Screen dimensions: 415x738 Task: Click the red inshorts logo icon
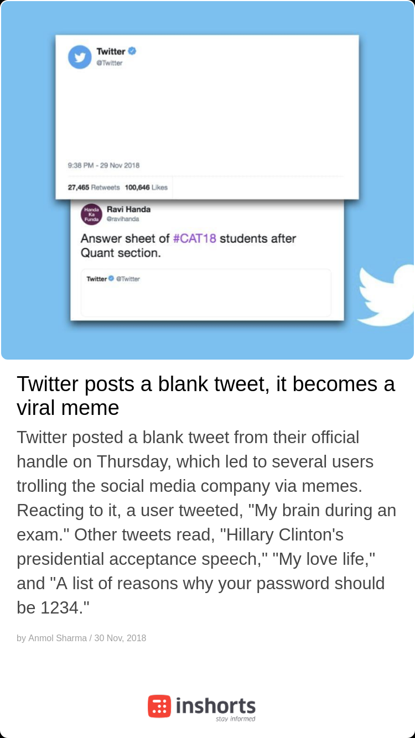(x=159, y=706)
